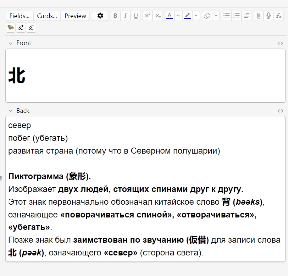Apply the blue text color

[169, 16]
